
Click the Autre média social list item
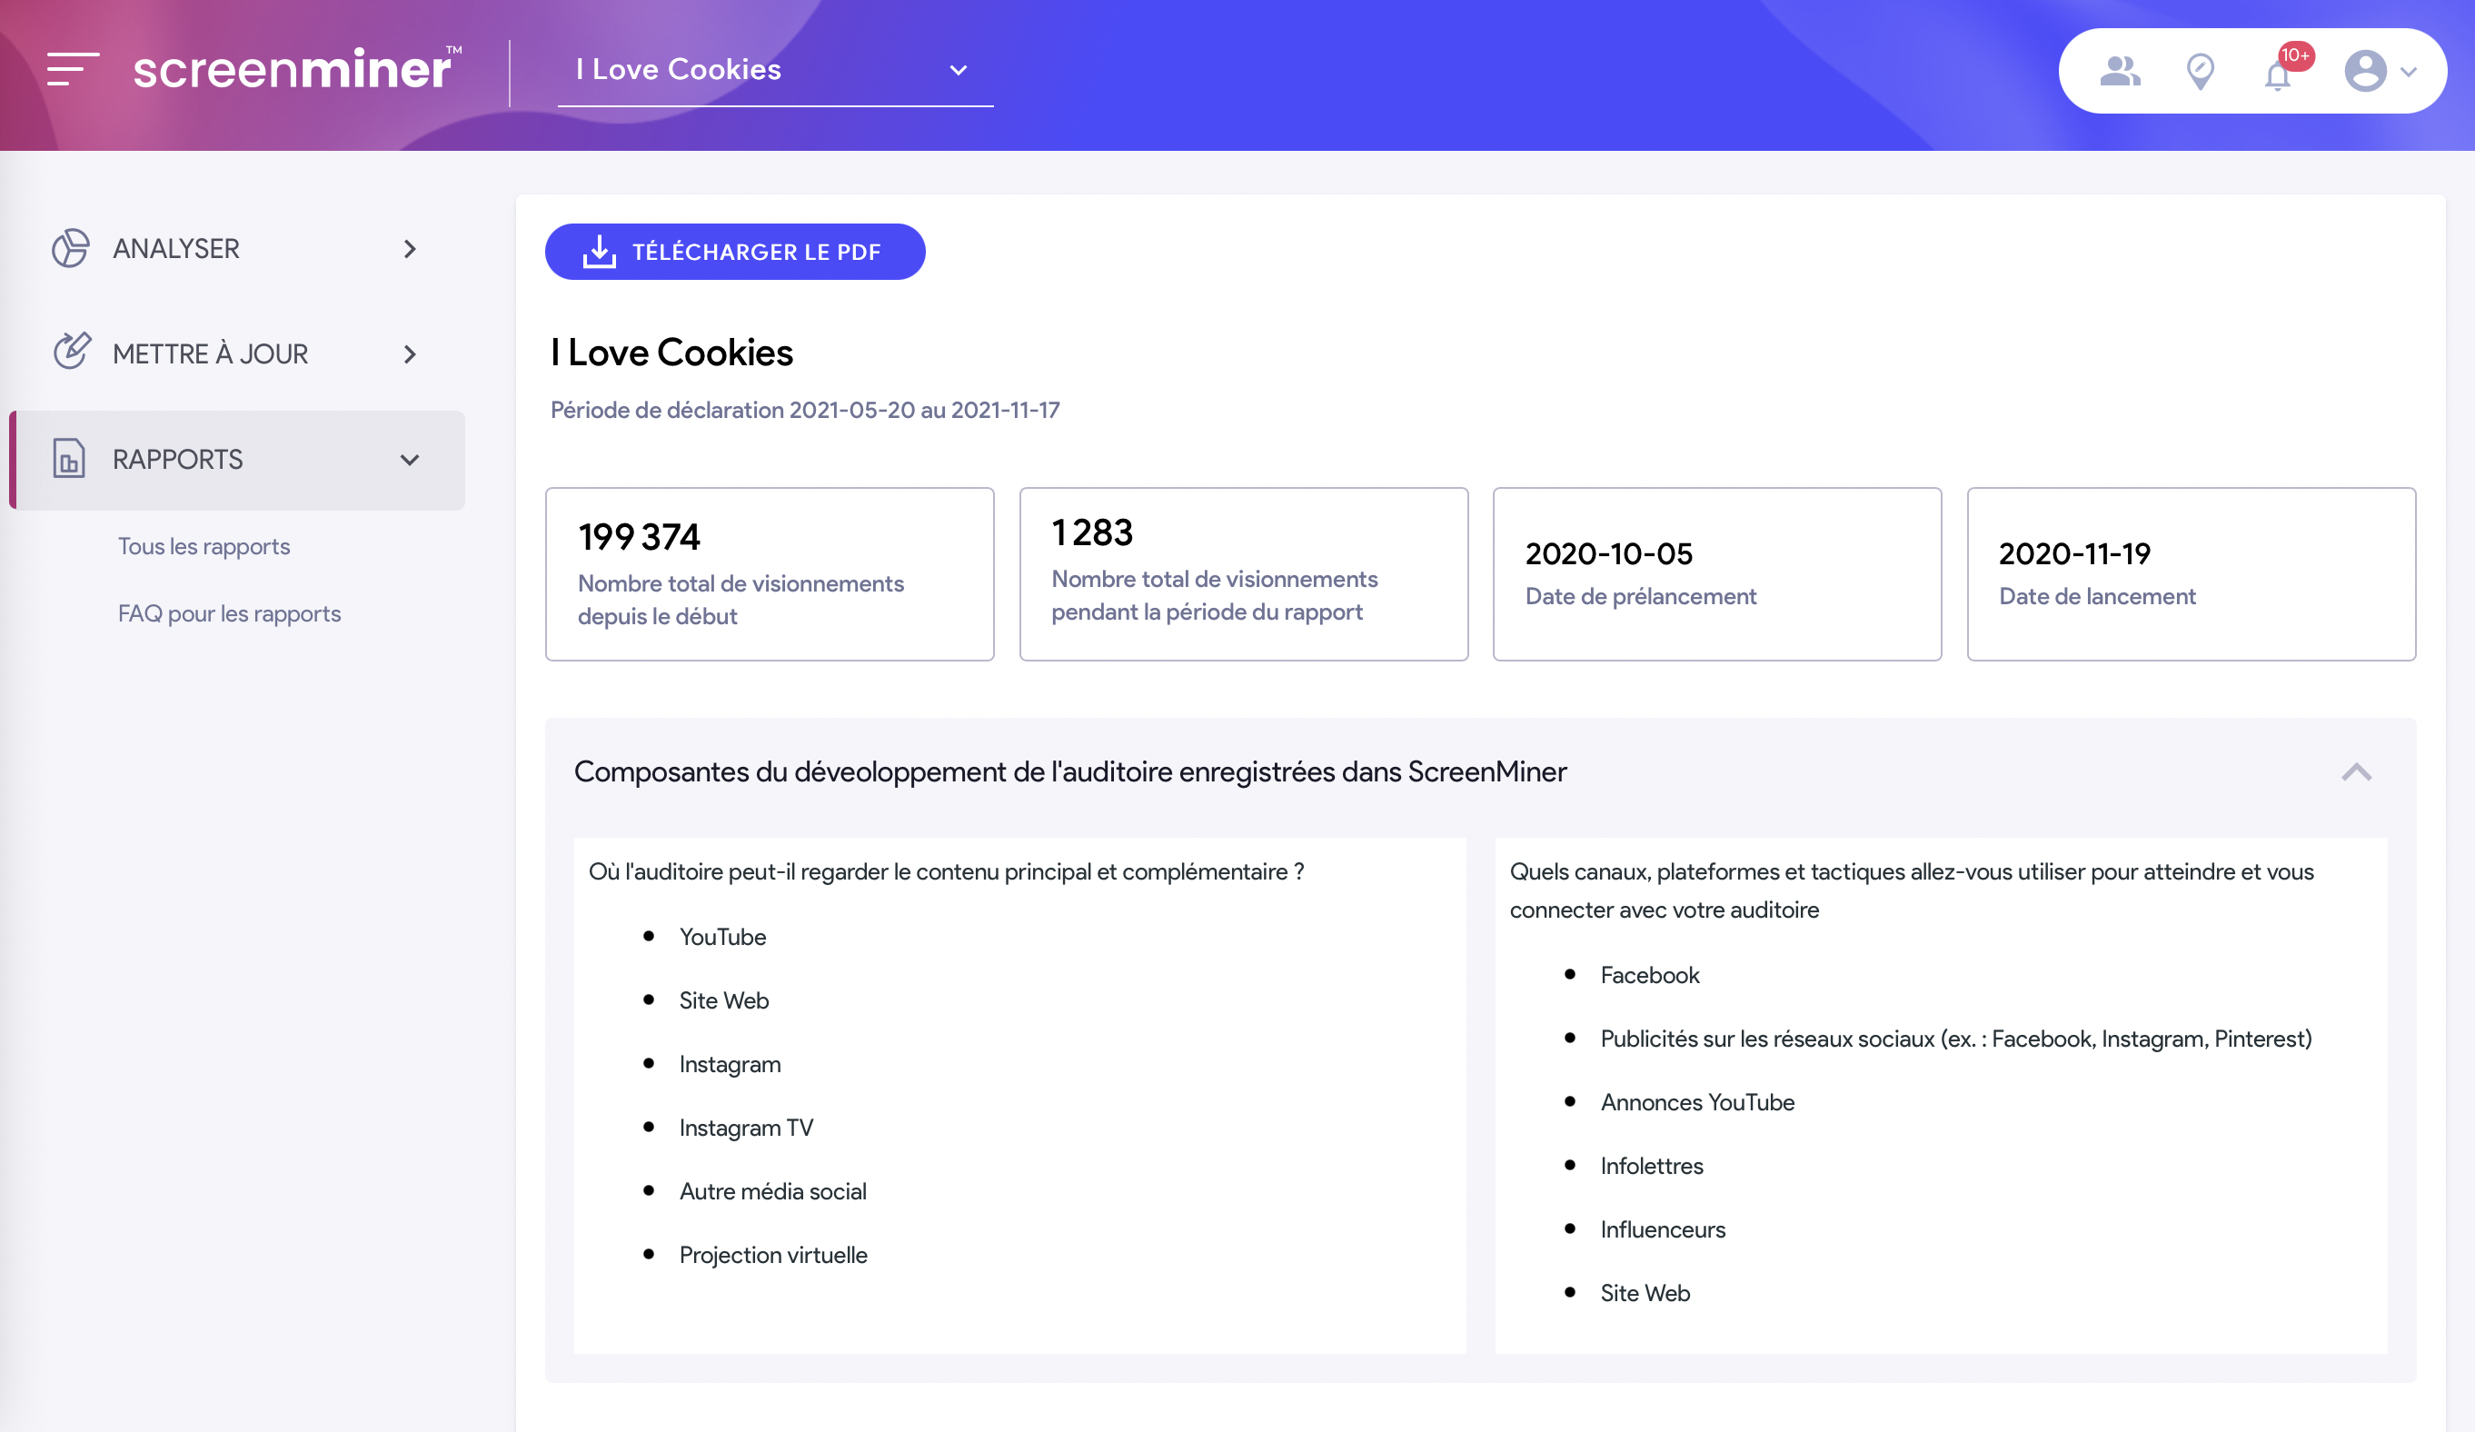point(773,1191)
